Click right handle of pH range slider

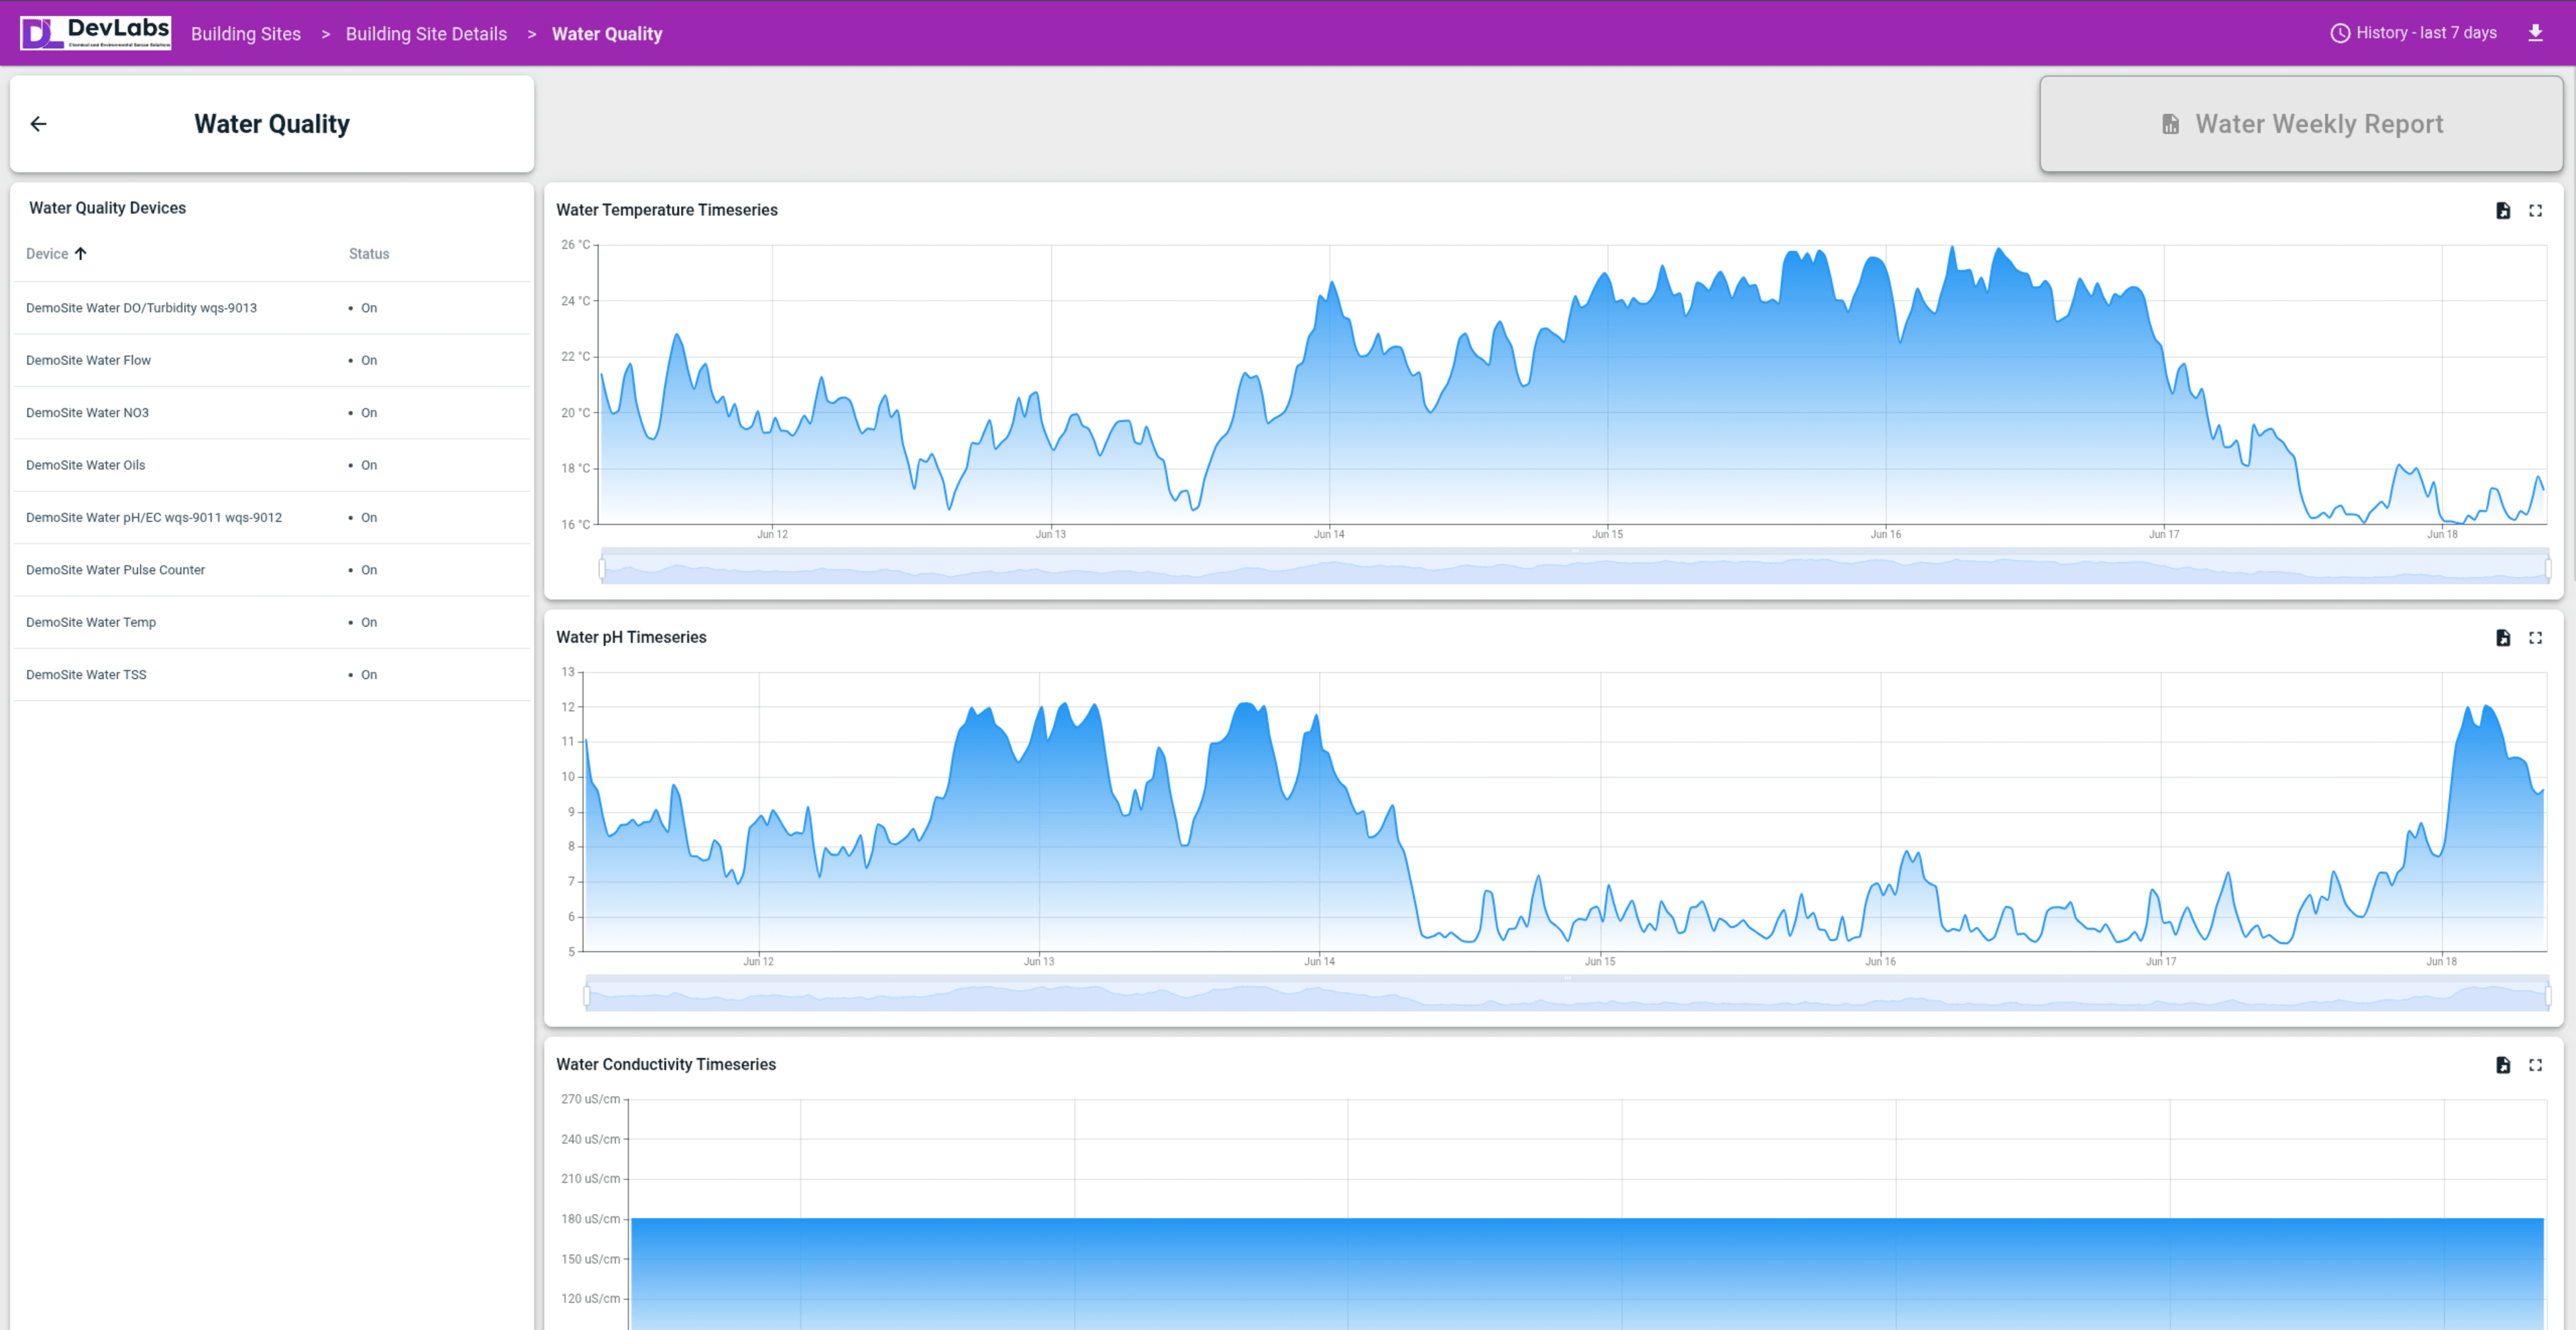tap(2547, 996)
